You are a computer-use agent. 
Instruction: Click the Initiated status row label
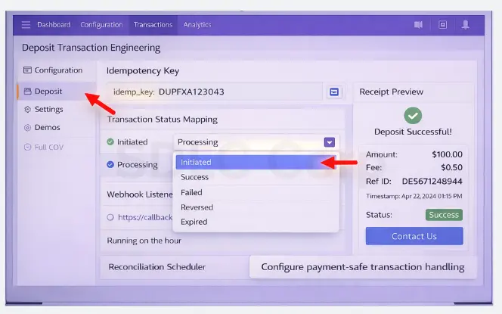pos(132,142)
